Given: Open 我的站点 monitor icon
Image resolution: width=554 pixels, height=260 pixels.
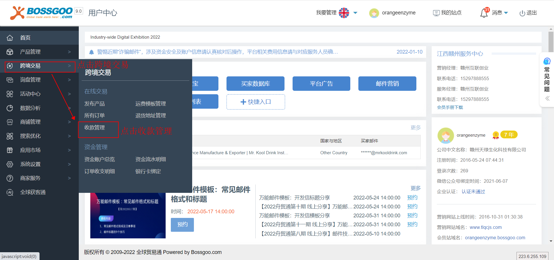Looking at the screenshot, I should [436, 13].
